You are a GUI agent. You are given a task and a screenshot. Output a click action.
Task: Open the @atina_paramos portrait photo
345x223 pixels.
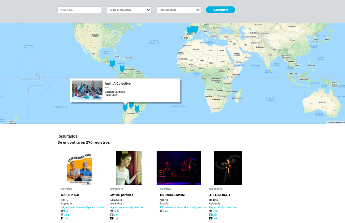tap(129, 168)
